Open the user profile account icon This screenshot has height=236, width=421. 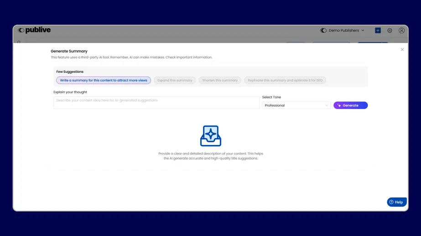[401, 30]
